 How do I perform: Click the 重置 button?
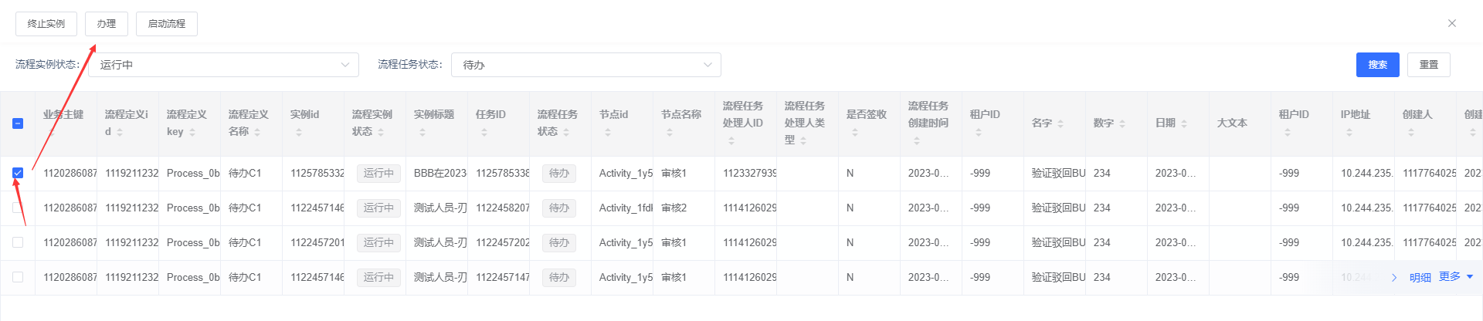tap(1428, 65)
